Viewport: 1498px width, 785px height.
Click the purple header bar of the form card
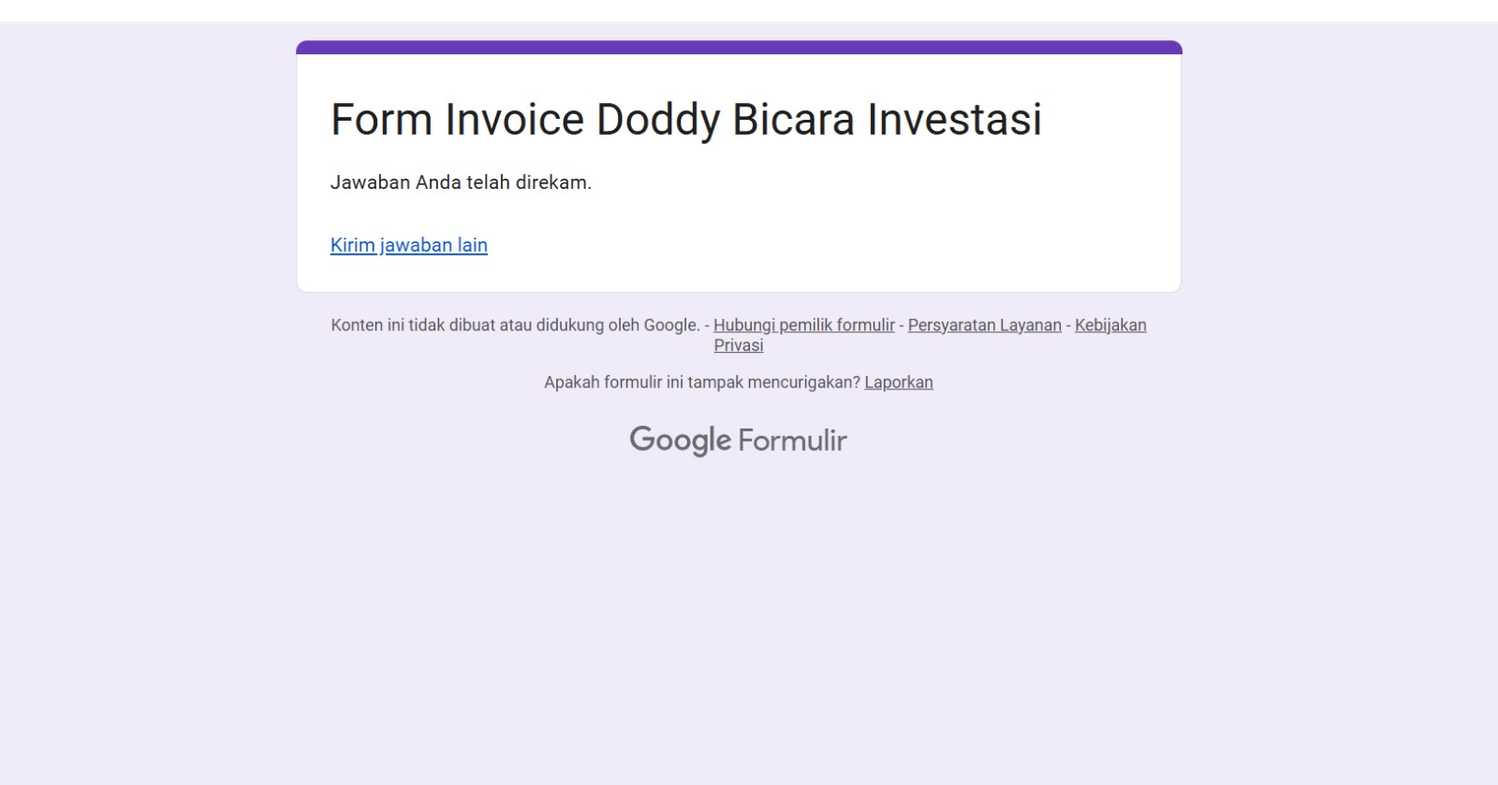tap(739, 48)
